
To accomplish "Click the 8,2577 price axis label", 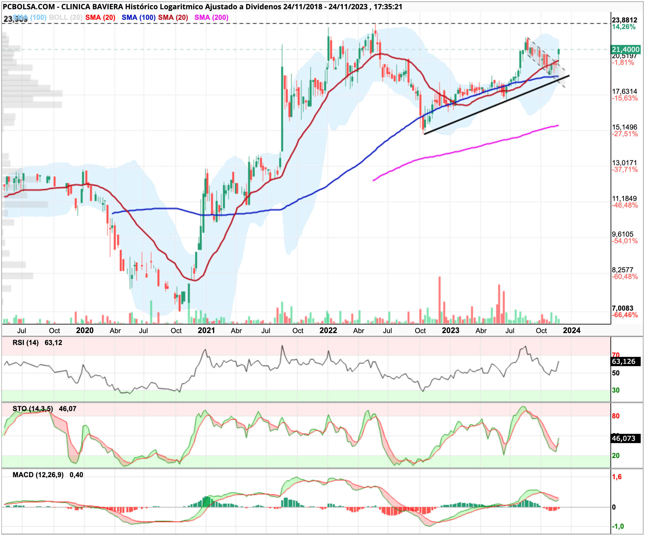I will click(623, 270).
